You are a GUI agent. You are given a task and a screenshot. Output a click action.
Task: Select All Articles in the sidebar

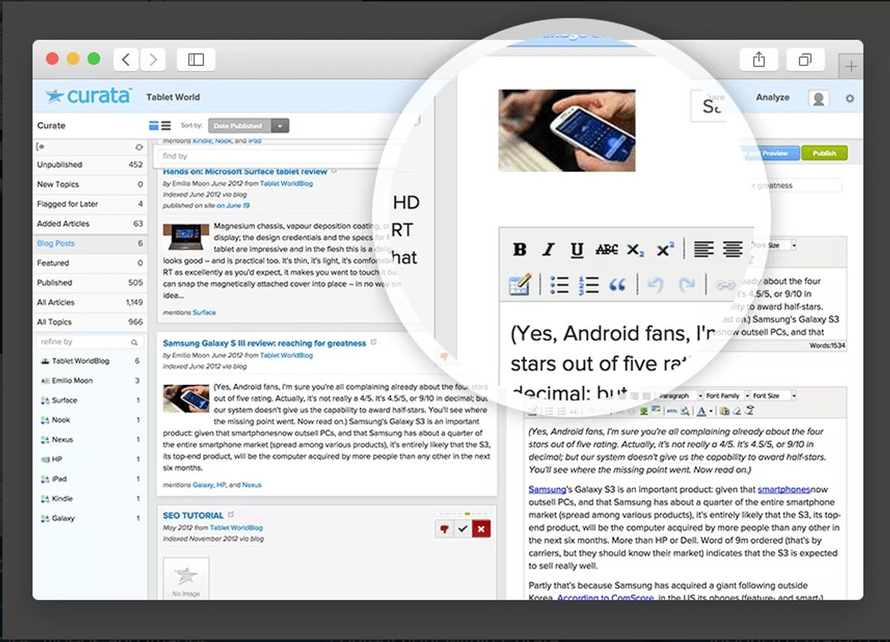tap(90, 302)
